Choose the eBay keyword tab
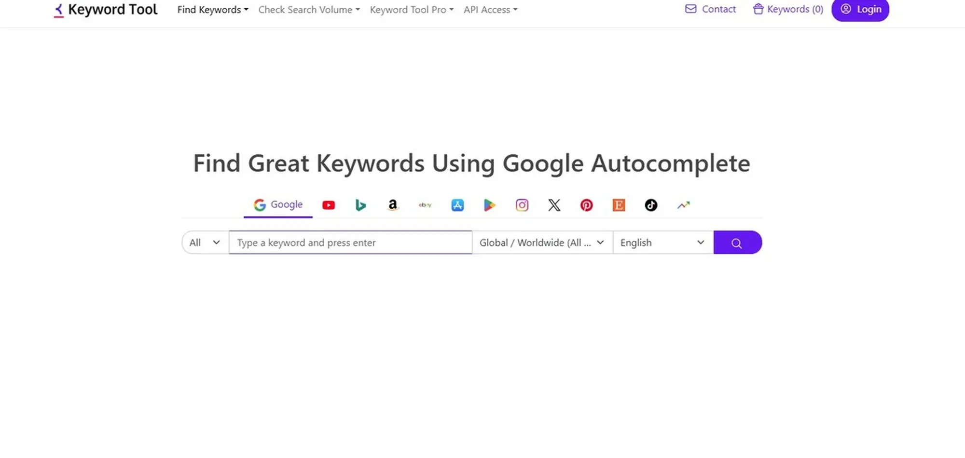965x458 pixels. (x=425, y=205)
